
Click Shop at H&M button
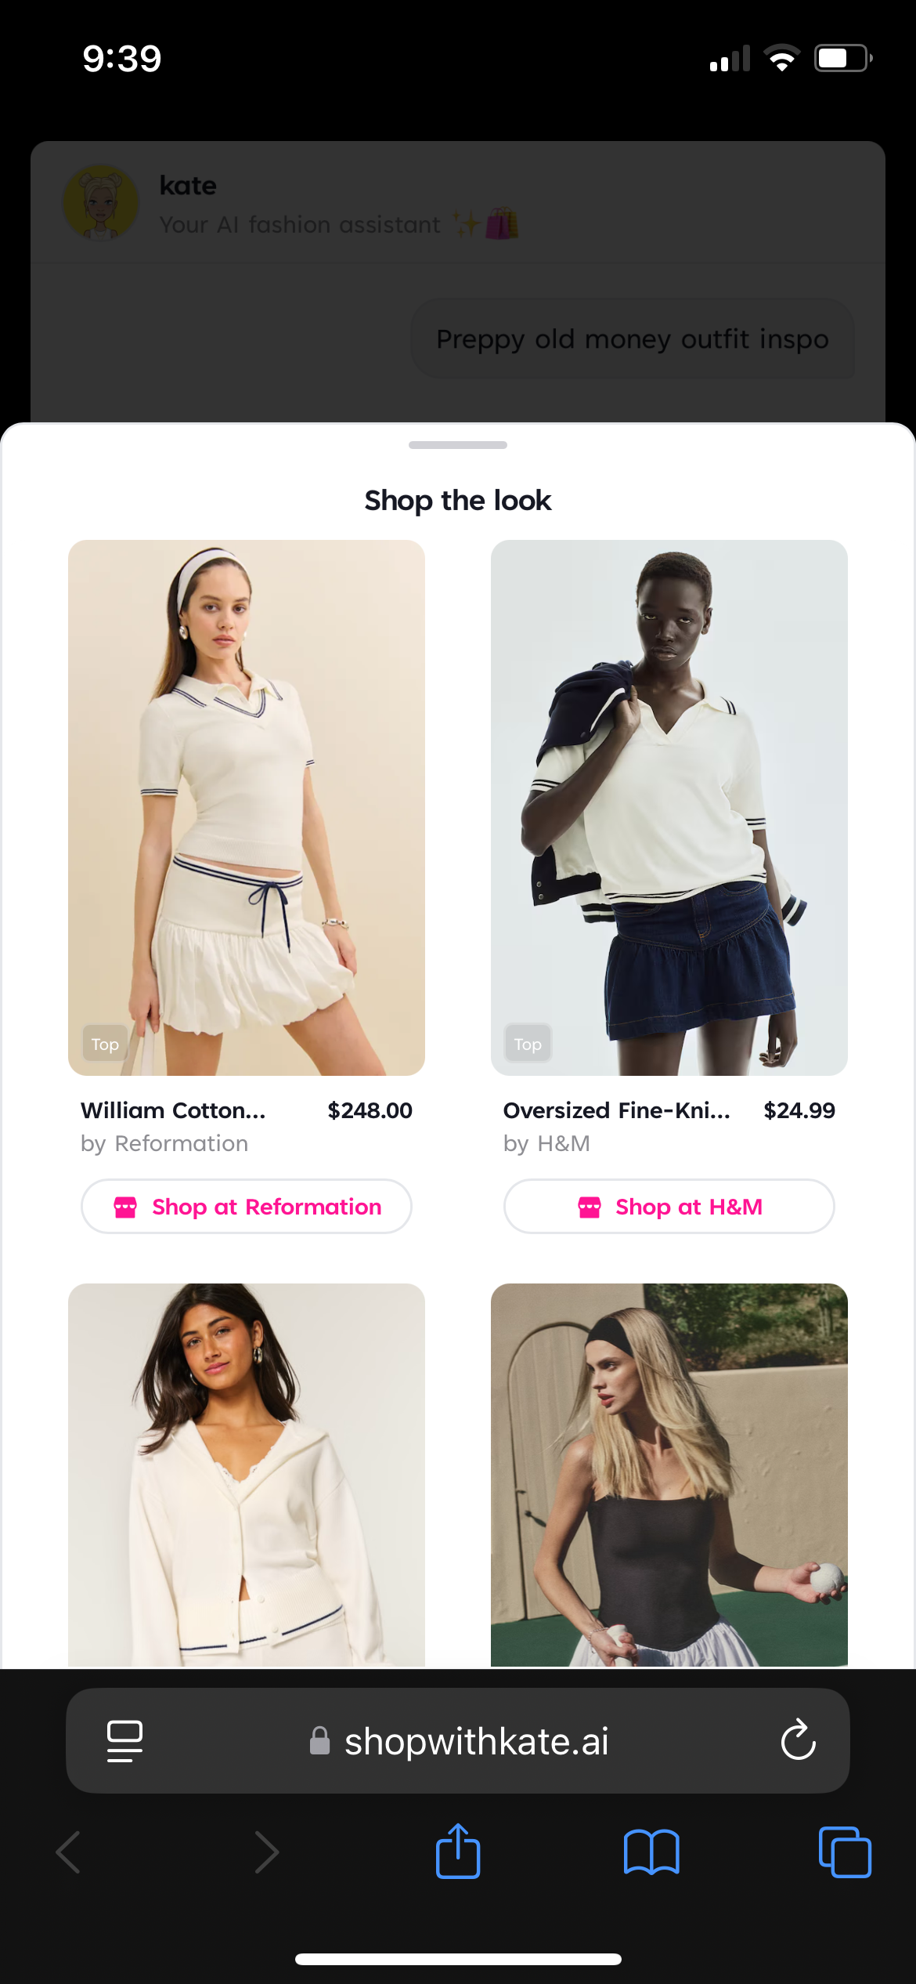pos(669,1207)
